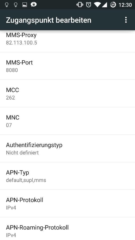Tap the second lightbulb notification icon

15,5
